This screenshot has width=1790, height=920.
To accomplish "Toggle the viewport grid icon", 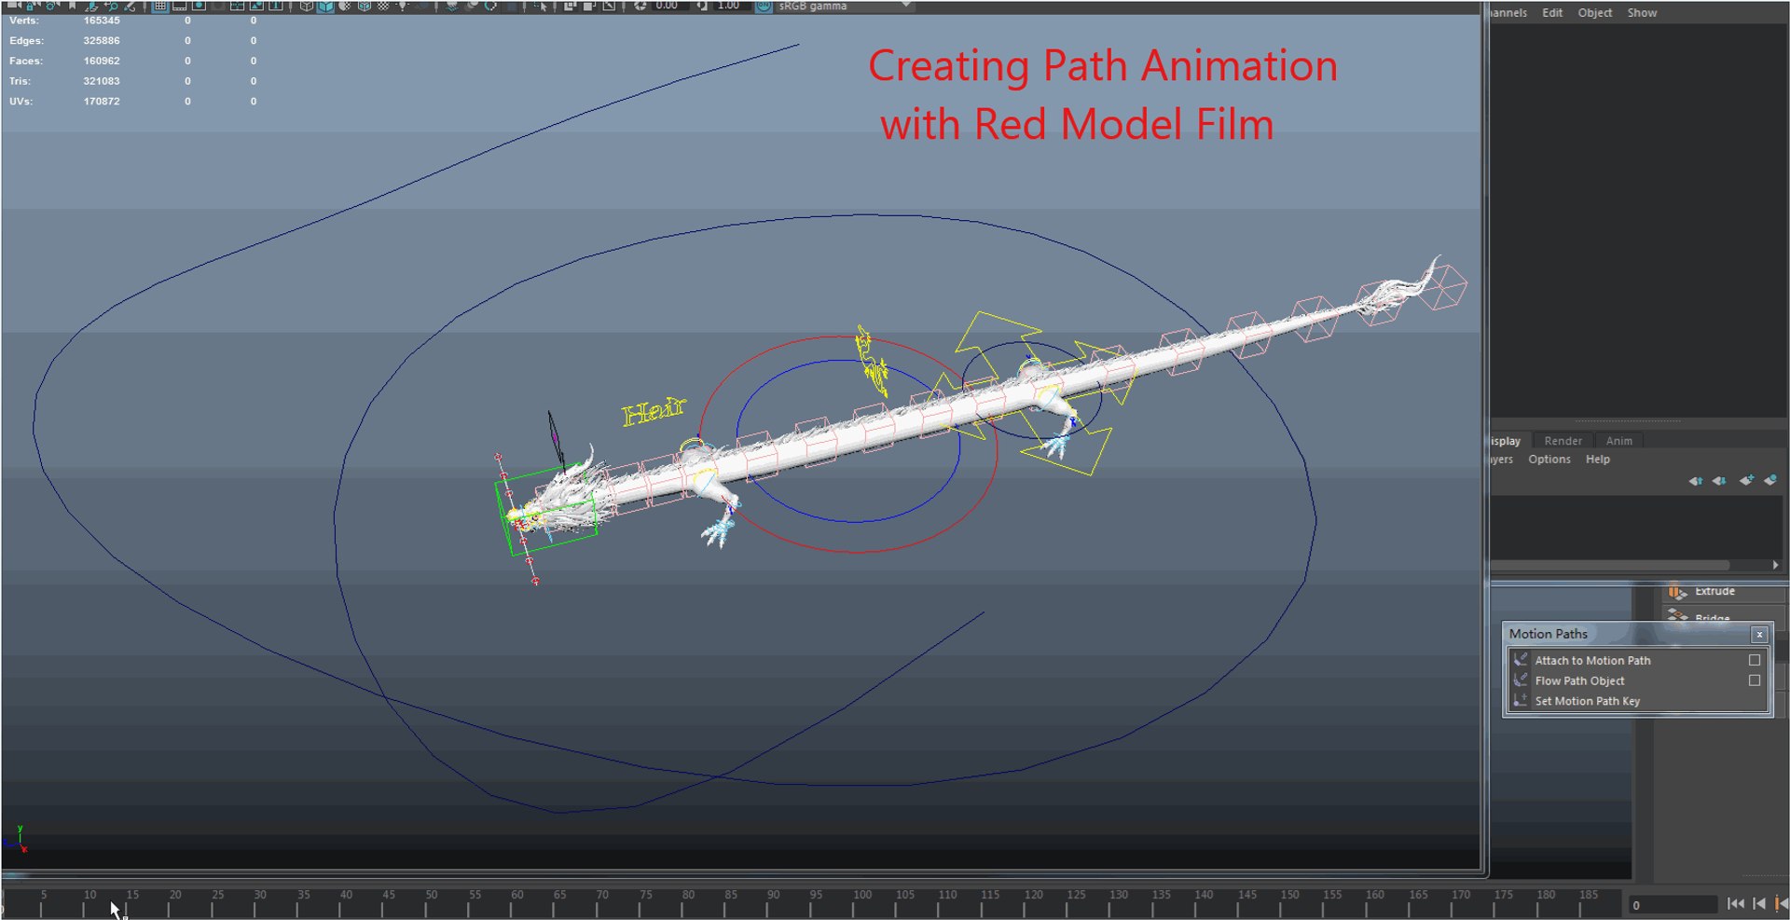I will pyautogui.click(x=160, y=6).
